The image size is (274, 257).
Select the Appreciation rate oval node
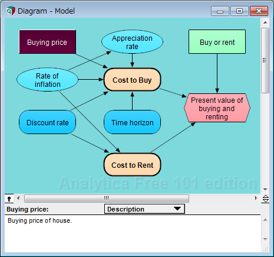coord(132,42)
